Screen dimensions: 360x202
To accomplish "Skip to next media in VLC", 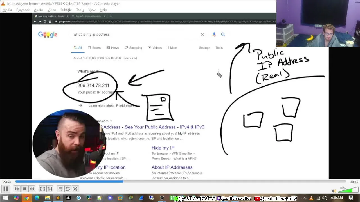I will [x=32, y=189].
